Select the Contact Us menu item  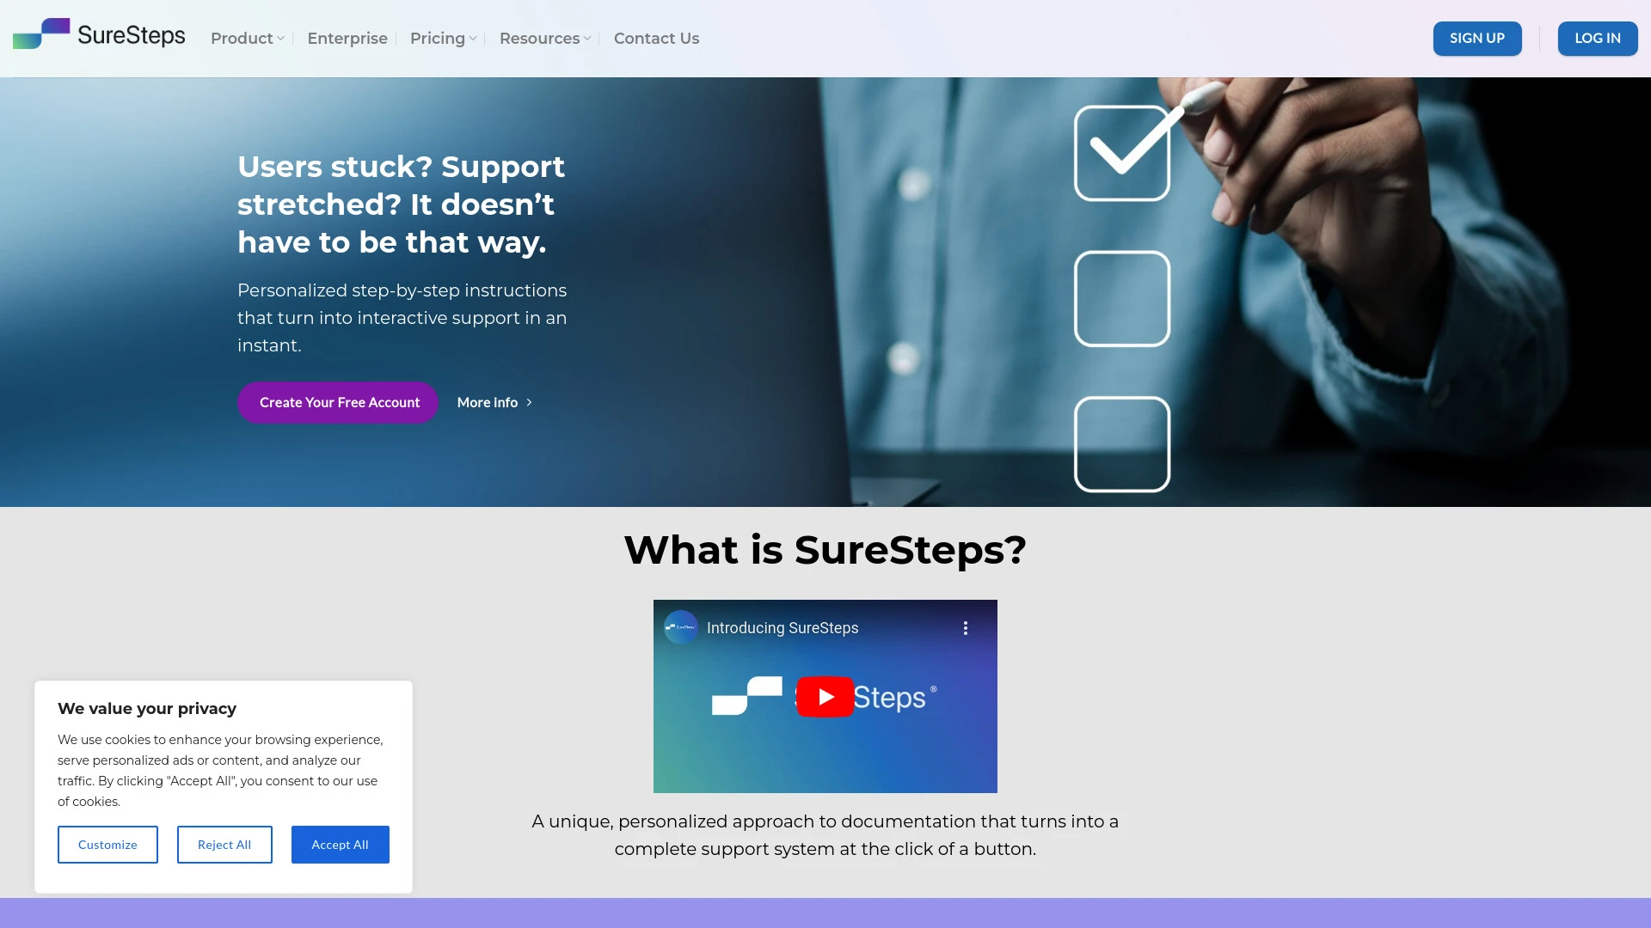(657, 38)
